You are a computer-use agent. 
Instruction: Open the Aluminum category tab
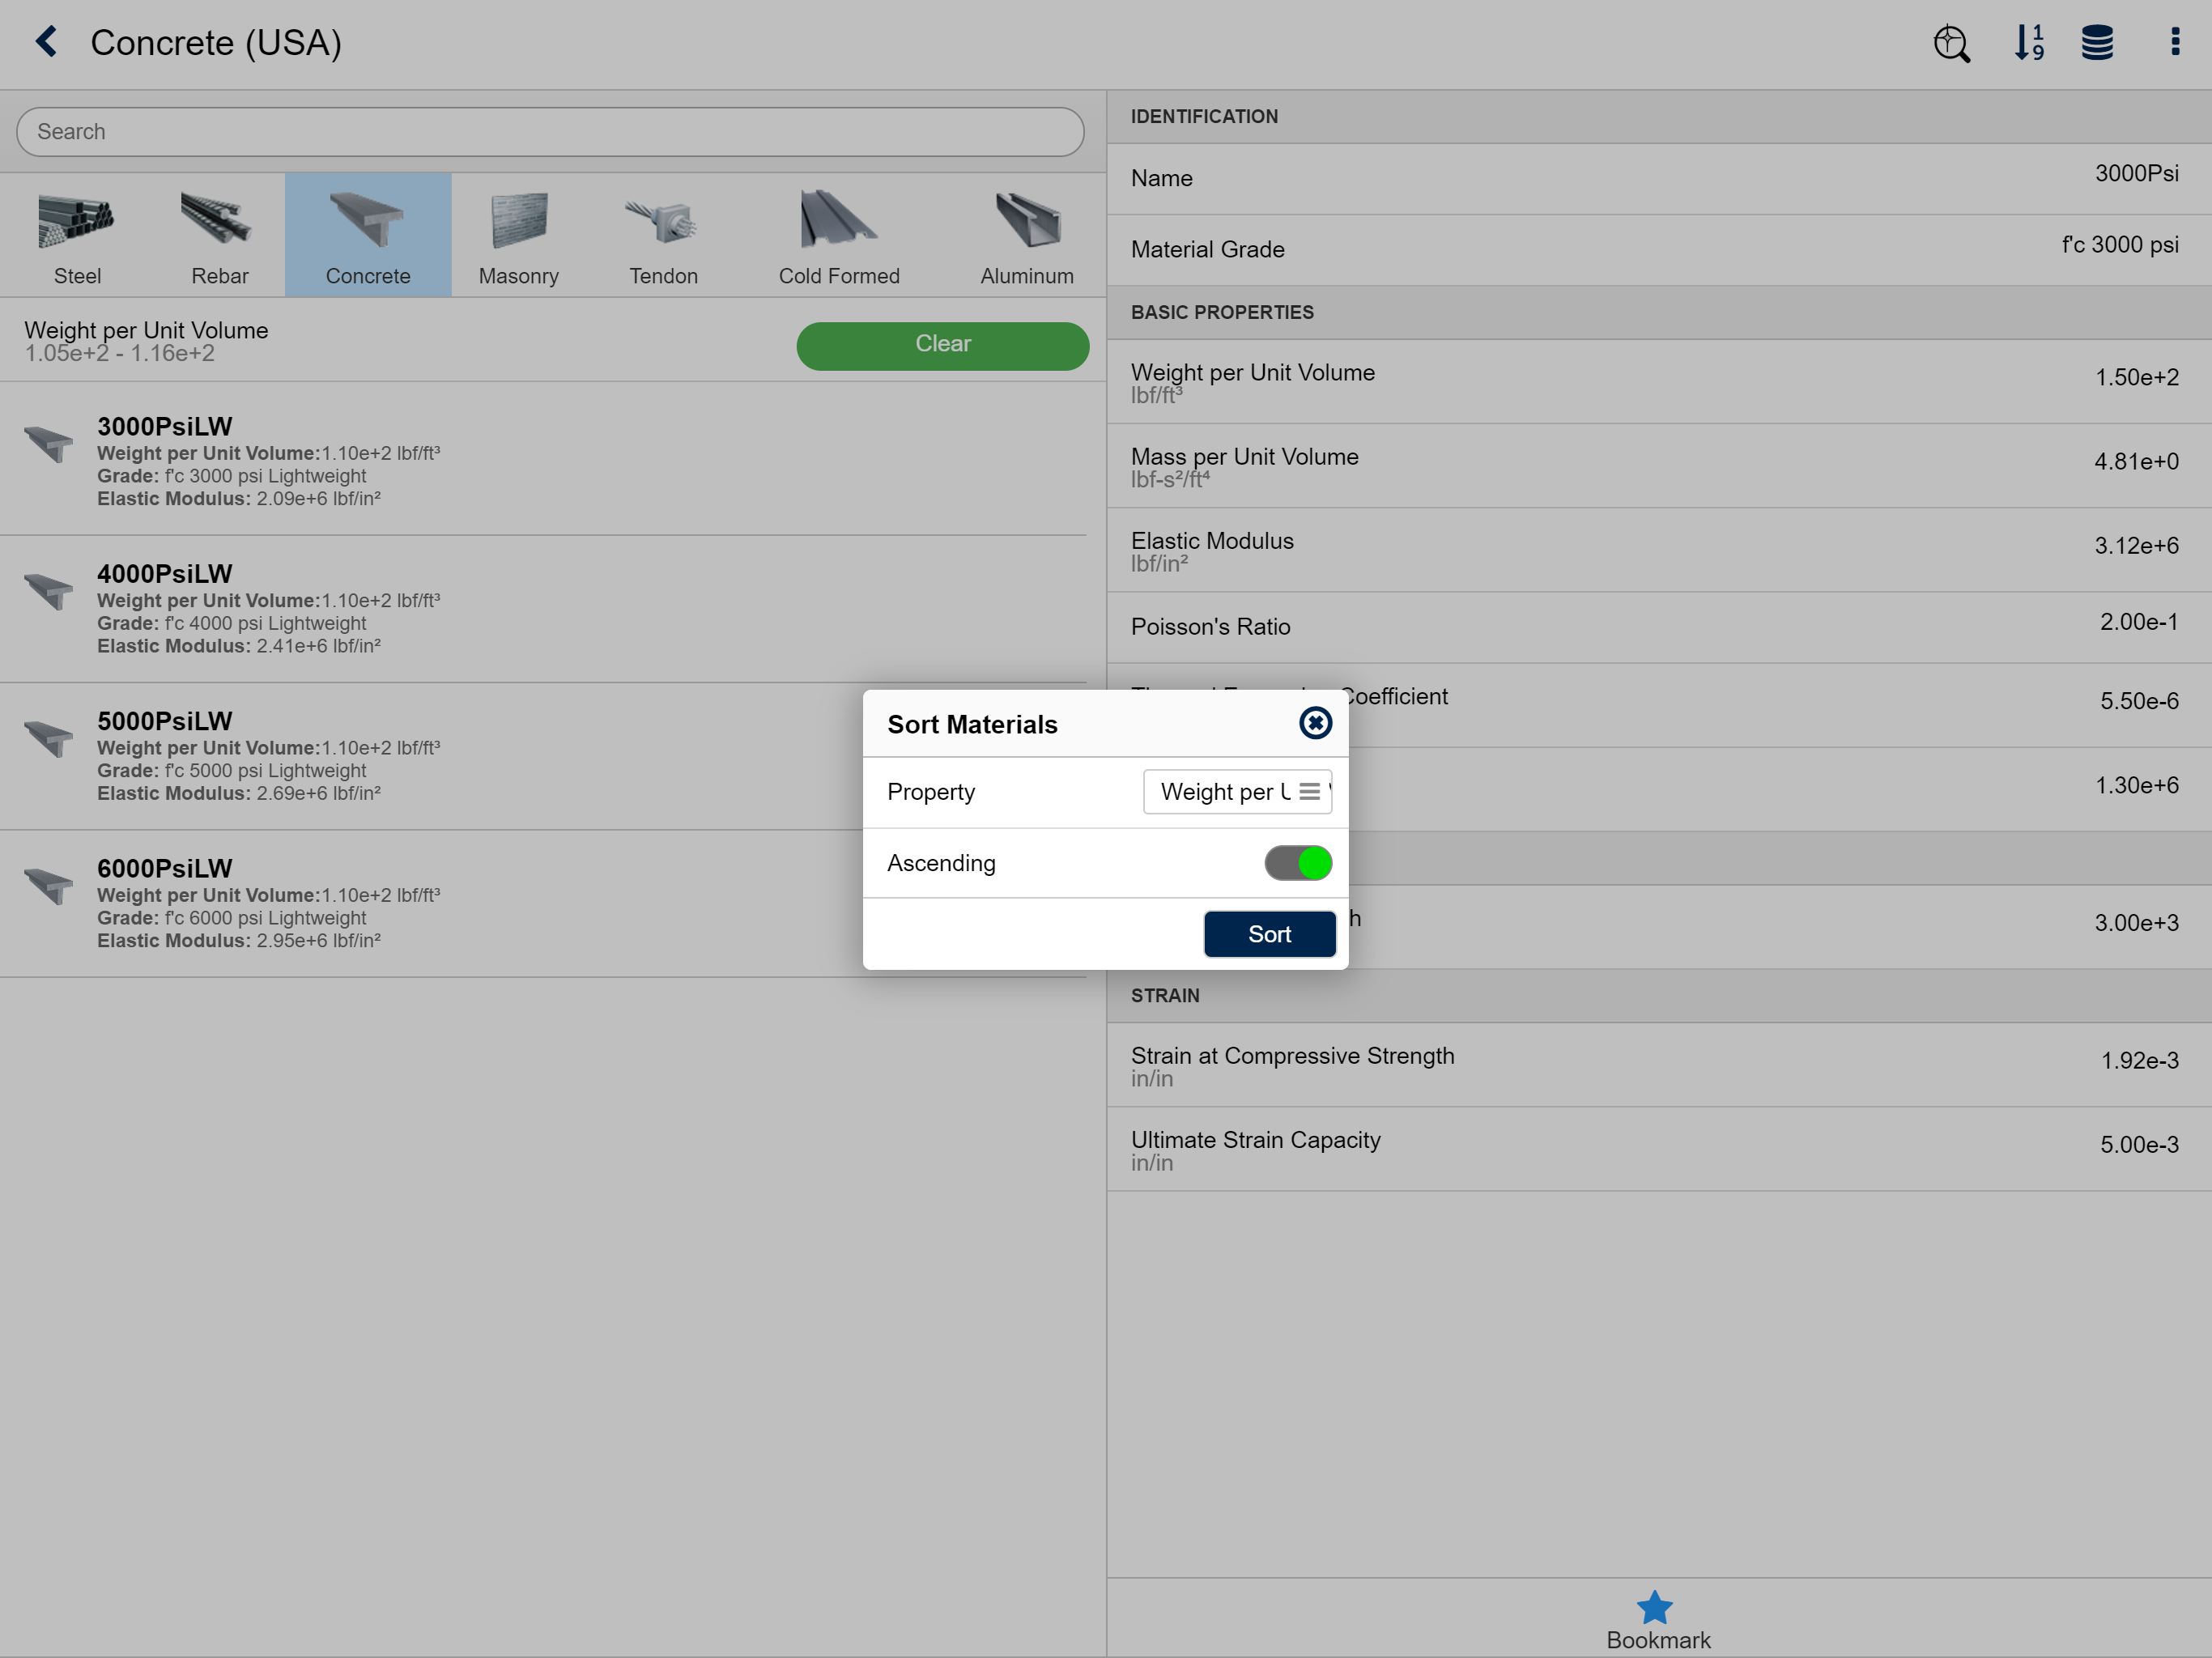click(1027, 236)
